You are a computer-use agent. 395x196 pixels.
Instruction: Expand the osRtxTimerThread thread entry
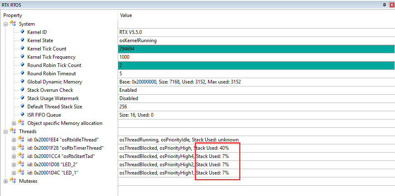(14, 148)
